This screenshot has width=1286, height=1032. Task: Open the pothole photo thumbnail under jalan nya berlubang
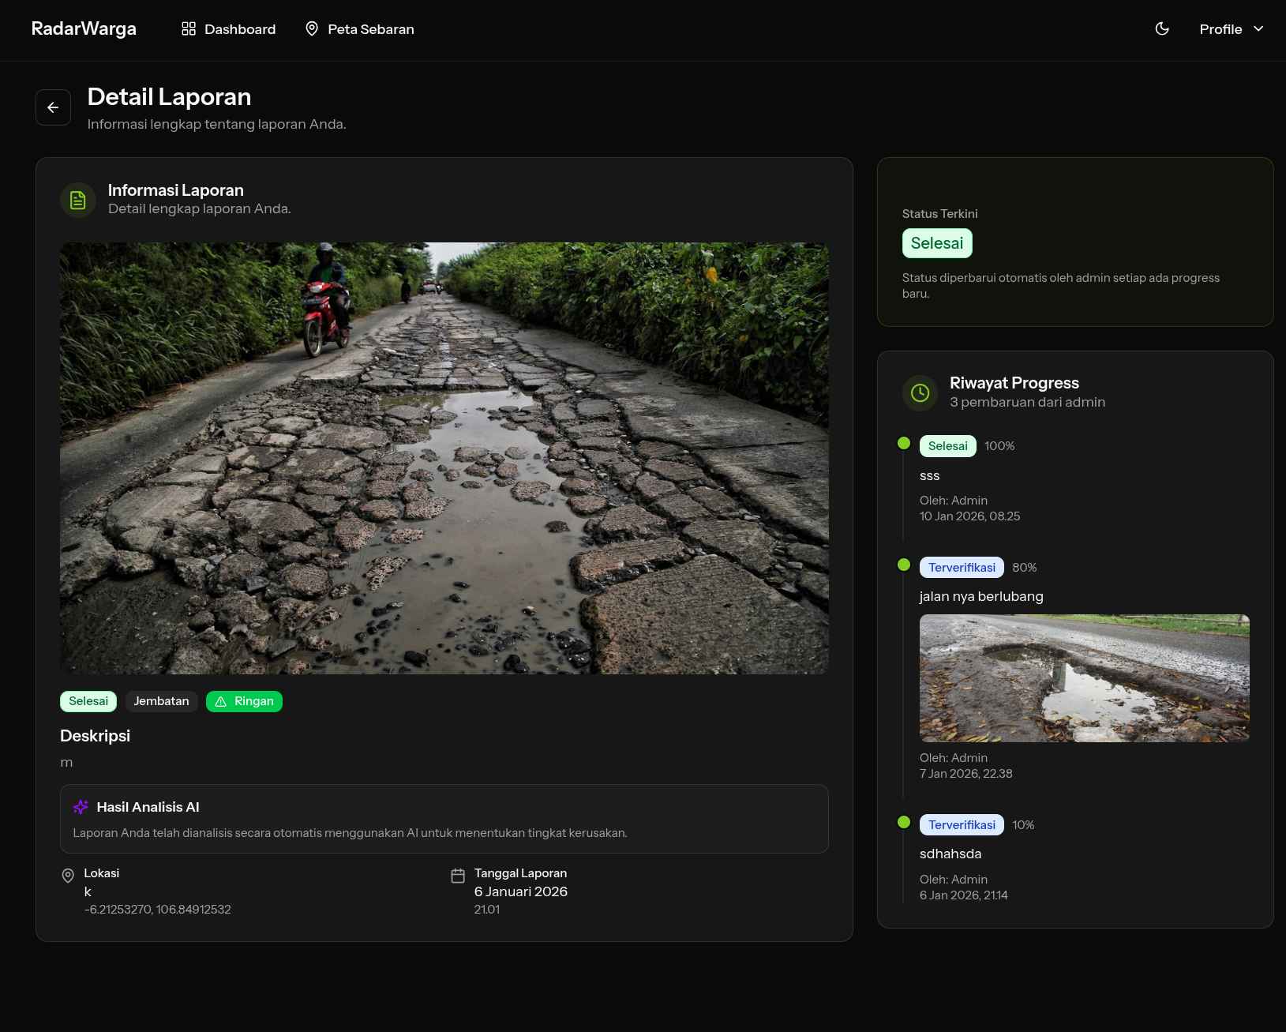tap(1084, 677)
